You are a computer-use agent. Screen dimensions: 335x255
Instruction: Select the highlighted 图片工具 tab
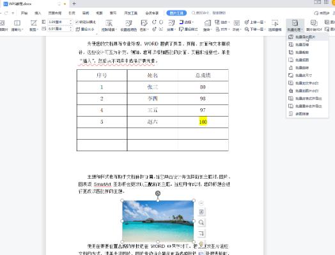[x=176, y=13]
